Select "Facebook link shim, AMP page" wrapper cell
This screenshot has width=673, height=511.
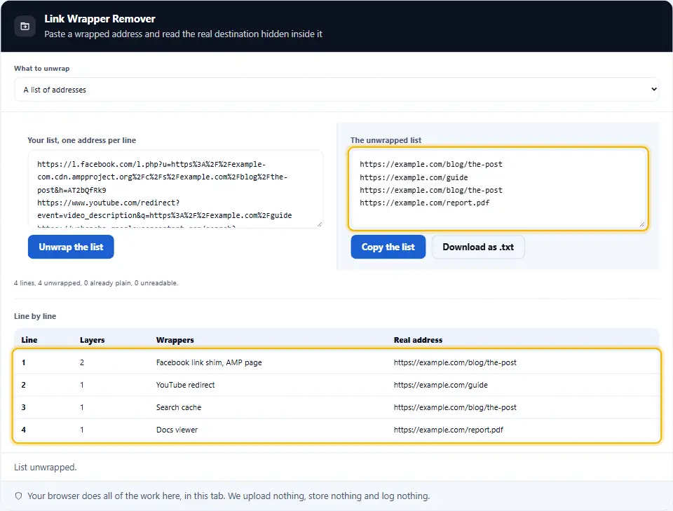pos(209,362)
